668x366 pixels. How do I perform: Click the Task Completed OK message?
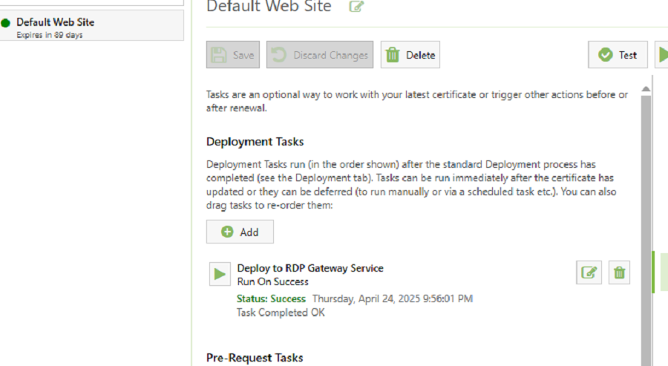[x=281, y=313]
